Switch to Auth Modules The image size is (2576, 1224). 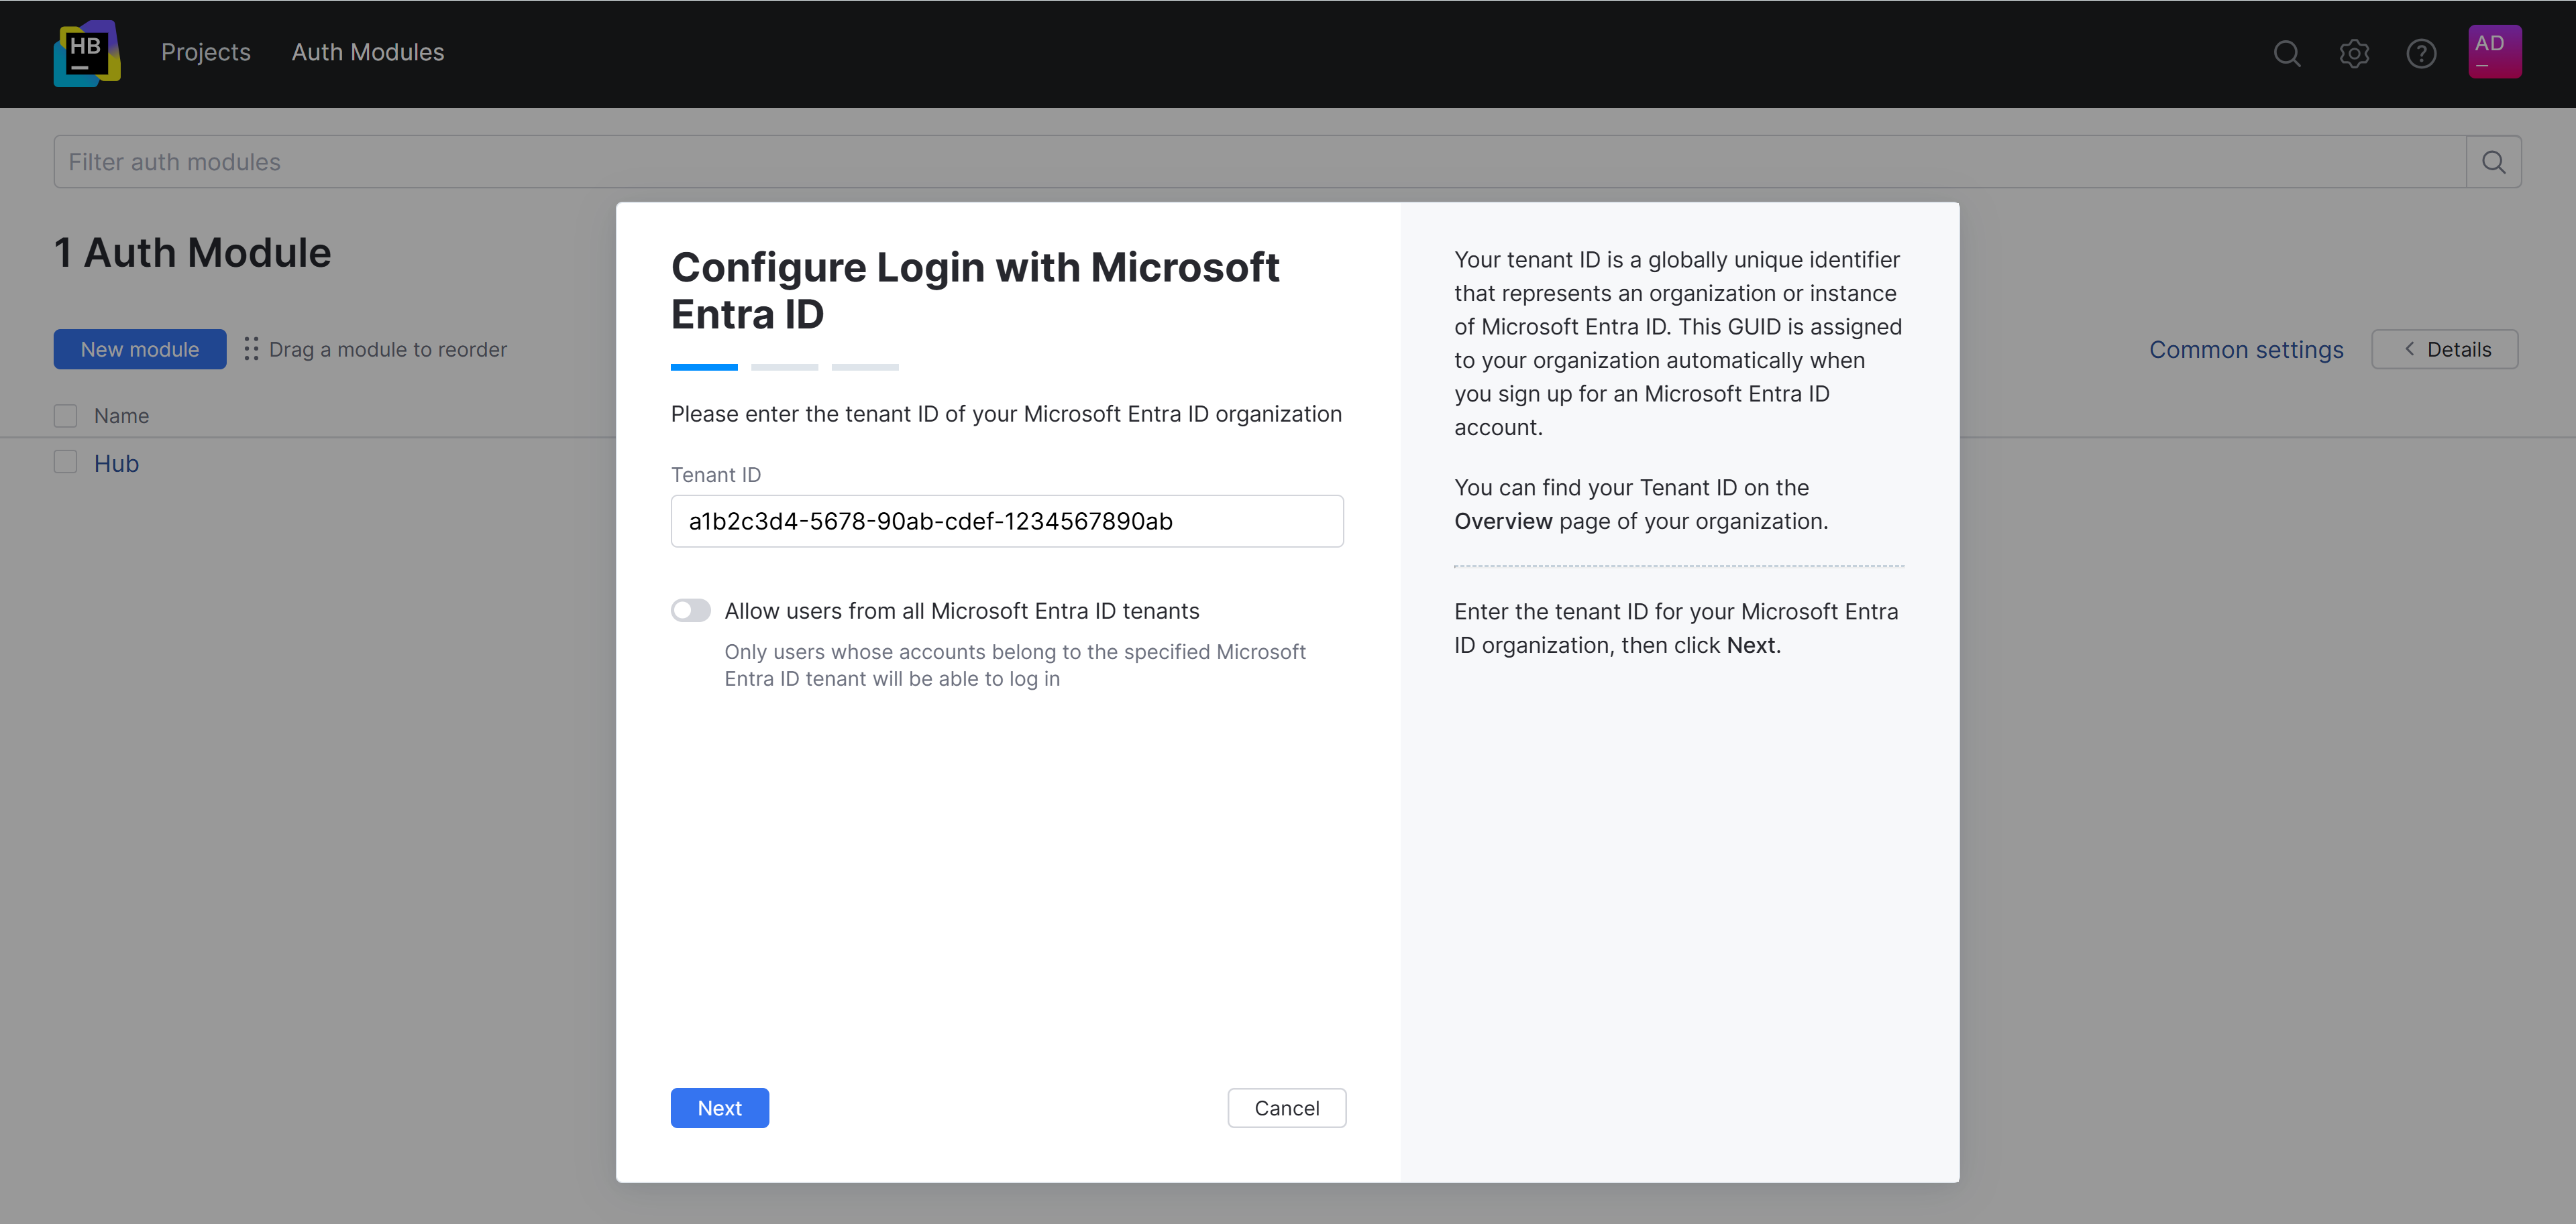pyautogui.click(x=367, y=52)
